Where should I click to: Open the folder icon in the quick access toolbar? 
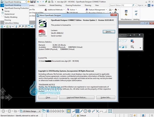pyautogui.click(x=28, y=2)
